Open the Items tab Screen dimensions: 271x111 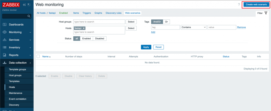point(76,13)
